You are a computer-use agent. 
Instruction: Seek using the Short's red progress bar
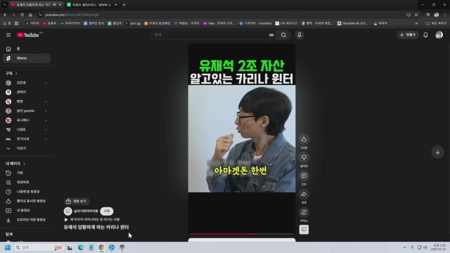[242, 234]
